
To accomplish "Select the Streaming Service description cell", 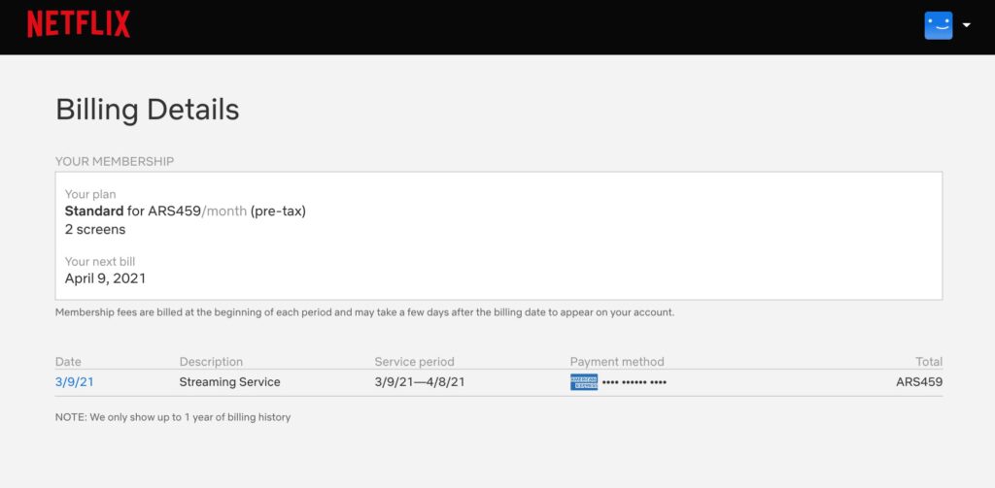I will coord(229,382).
